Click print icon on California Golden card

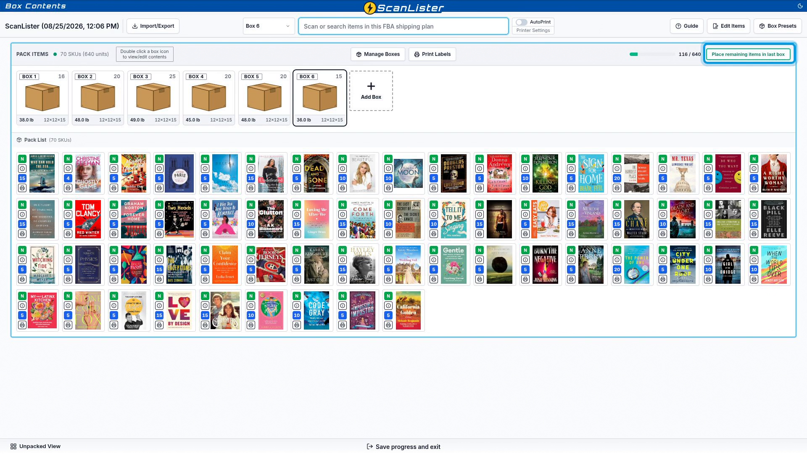[x=388, y=325]
